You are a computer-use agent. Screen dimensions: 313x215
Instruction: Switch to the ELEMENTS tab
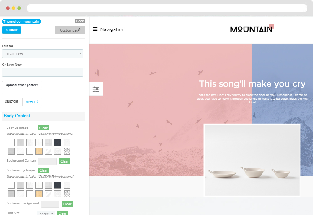[x=32, y=102]
